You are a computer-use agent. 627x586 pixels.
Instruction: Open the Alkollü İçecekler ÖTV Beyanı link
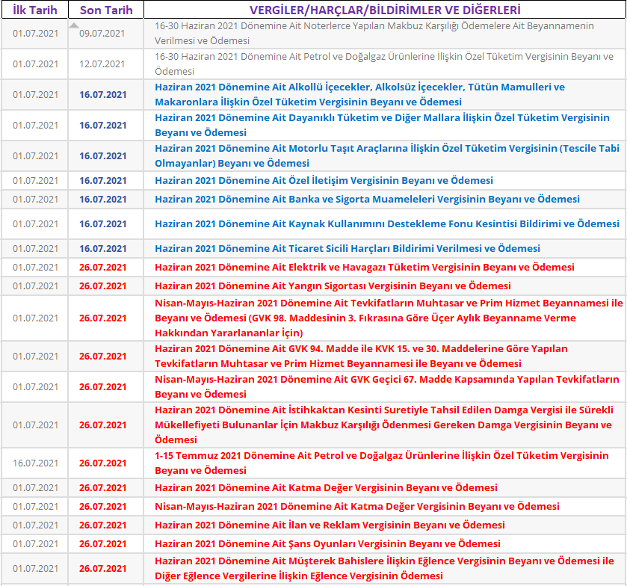tap(359, 94)
